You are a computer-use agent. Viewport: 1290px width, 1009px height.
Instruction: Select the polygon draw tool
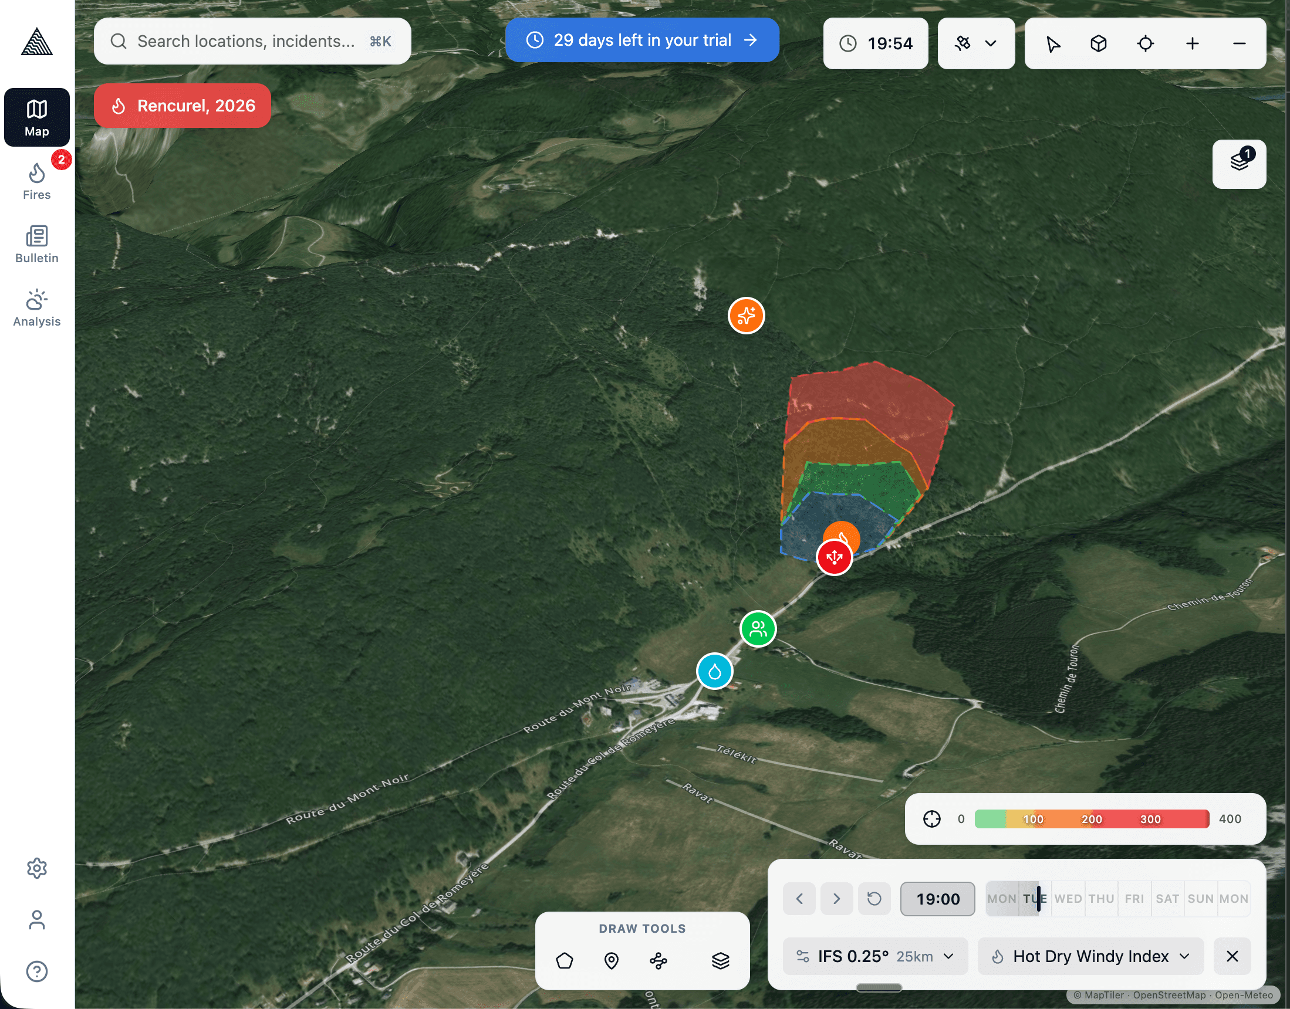(x=565, y=960)
